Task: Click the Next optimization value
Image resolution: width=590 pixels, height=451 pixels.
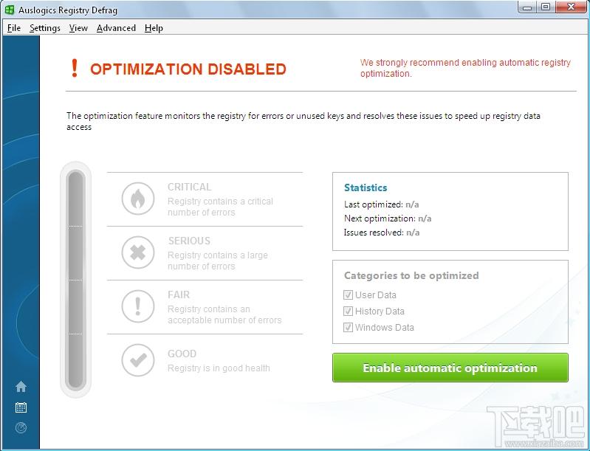Action: point(425,218)
